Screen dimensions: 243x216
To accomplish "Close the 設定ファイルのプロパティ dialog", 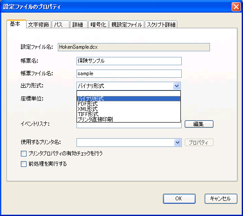I will (x=236, y=7).
